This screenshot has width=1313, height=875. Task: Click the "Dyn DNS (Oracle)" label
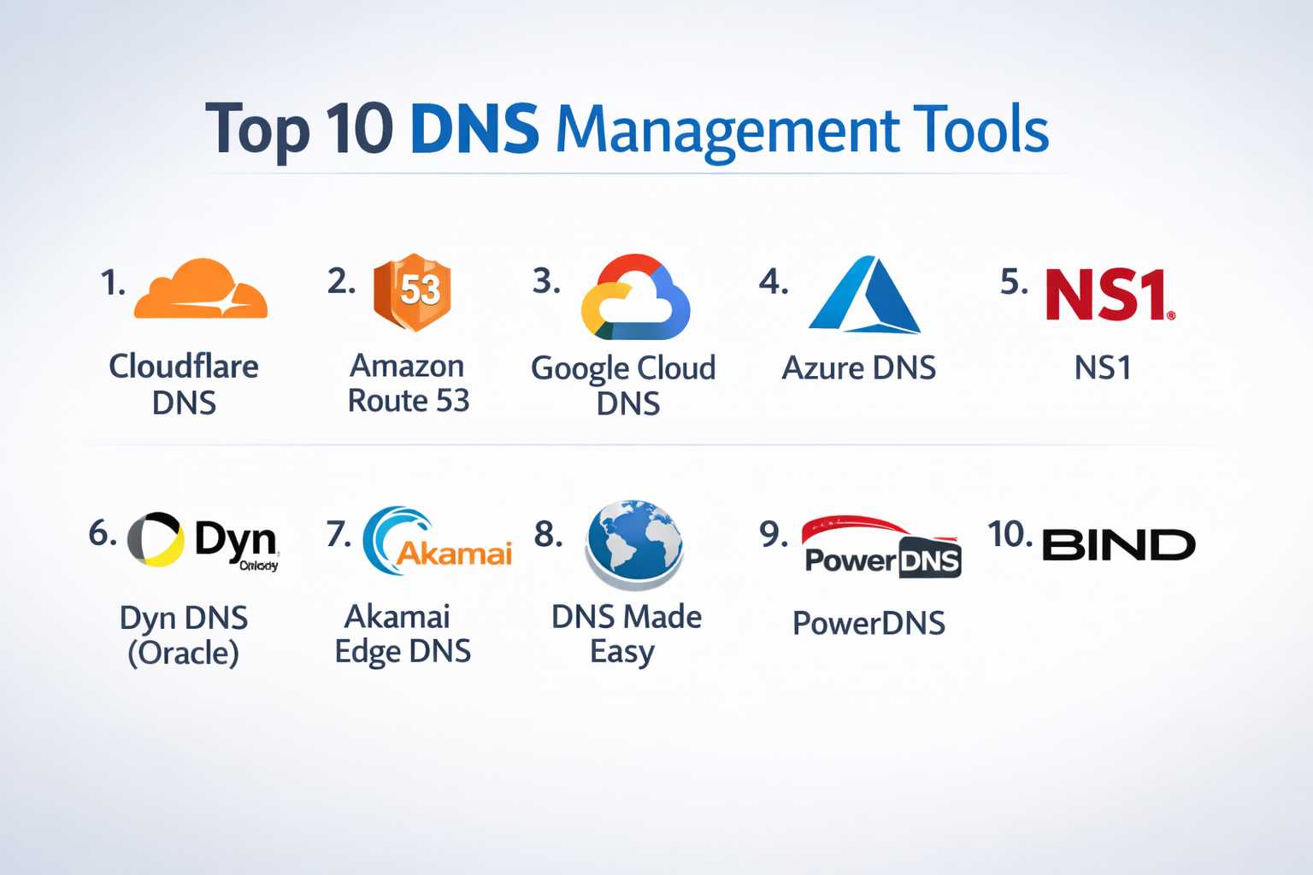(184, 635)
